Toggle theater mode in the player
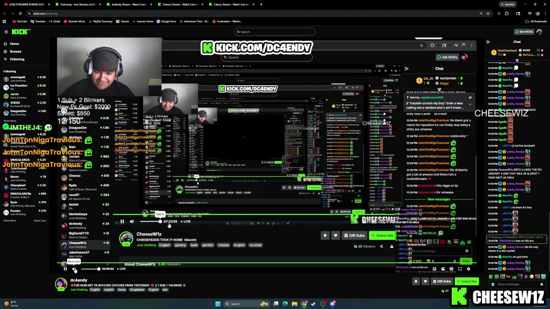The height and width of the screenshot is (309, 550). 451,269
